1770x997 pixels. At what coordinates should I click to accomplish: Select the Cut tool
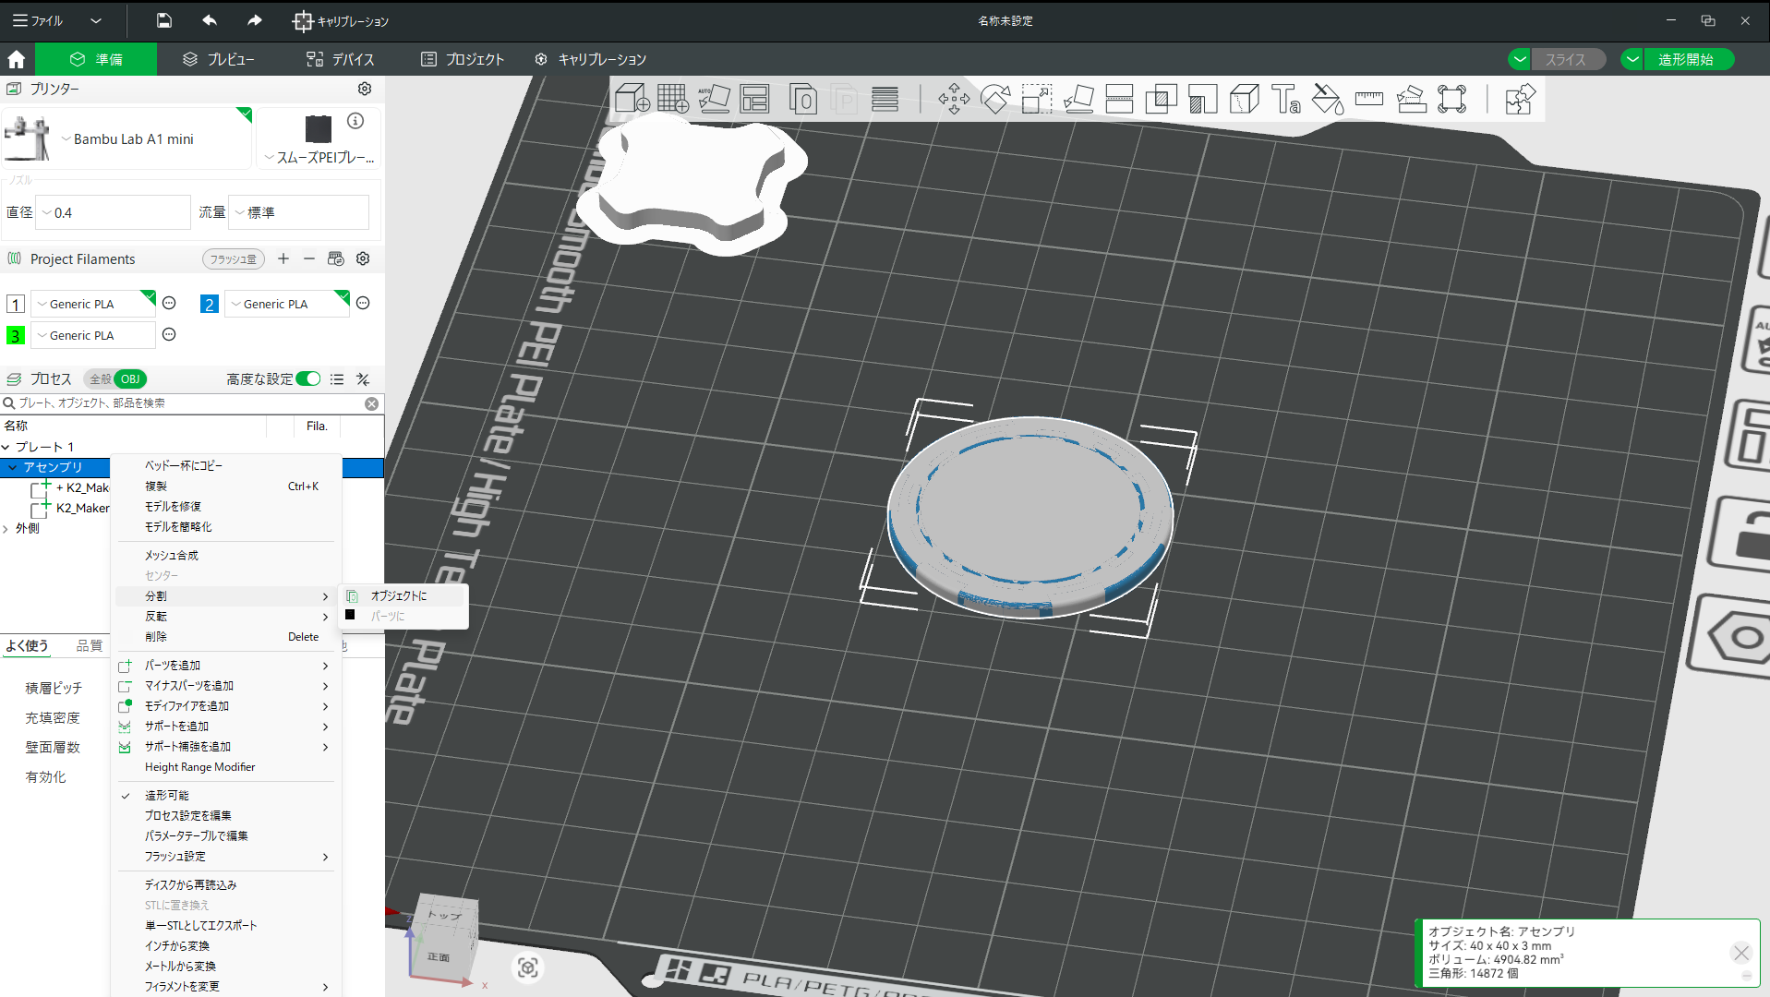click(x=1119, y=99)
